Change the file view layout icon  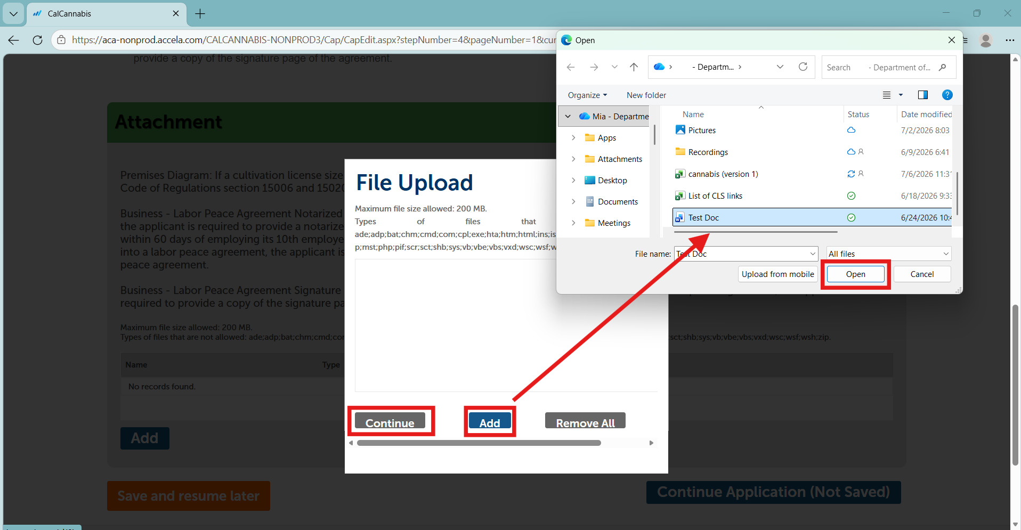coord(887,95)
